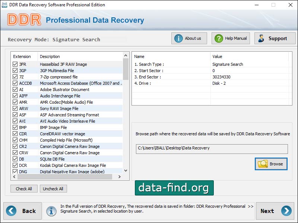Click the Browse folder magnifier icon
The width and height of the screenshot is (298, 223).
263,164
